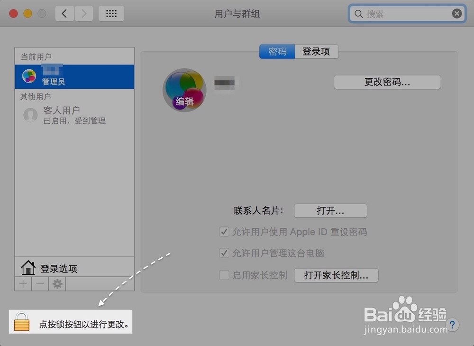
Task: Uncheck 允许用户管理这台电脑
Action: (x=224, y=253)
